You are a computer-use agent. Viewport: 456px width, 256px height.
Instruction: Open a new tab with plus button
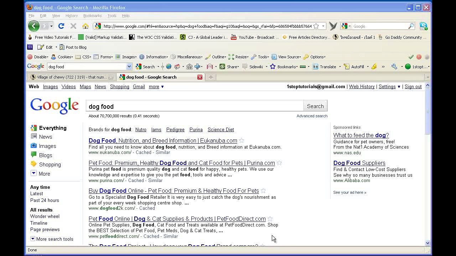(x=211, y=77)
